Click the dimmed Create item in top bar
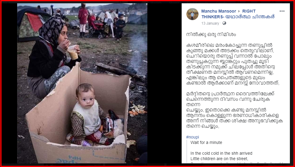The width and height of the screenshot is (295, 167). 221,3
